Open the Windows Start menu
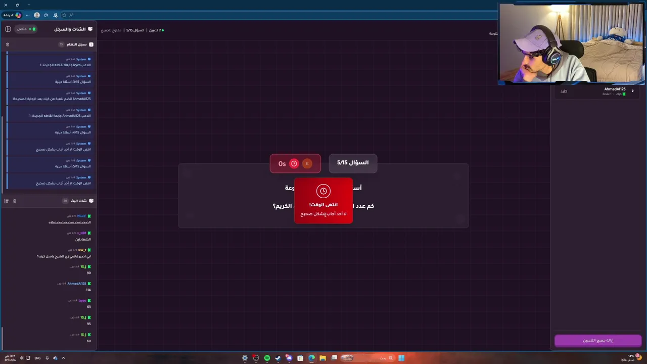 (x=401, y=358)
